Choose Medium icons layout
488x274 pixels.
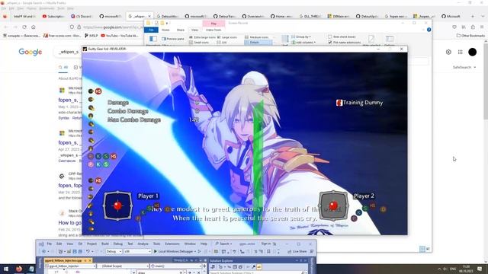[257, 37]
